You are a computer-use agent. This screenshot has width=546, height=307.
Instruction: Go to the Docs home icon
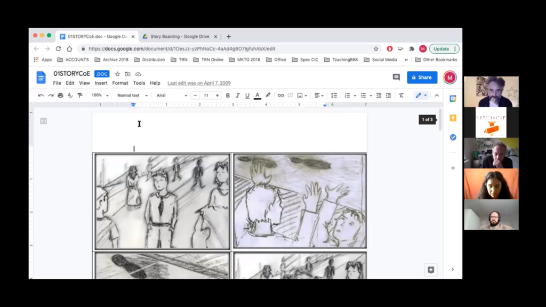(41, 77)
